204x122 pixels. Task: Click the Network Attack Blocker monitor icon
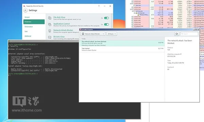(50, 31)
